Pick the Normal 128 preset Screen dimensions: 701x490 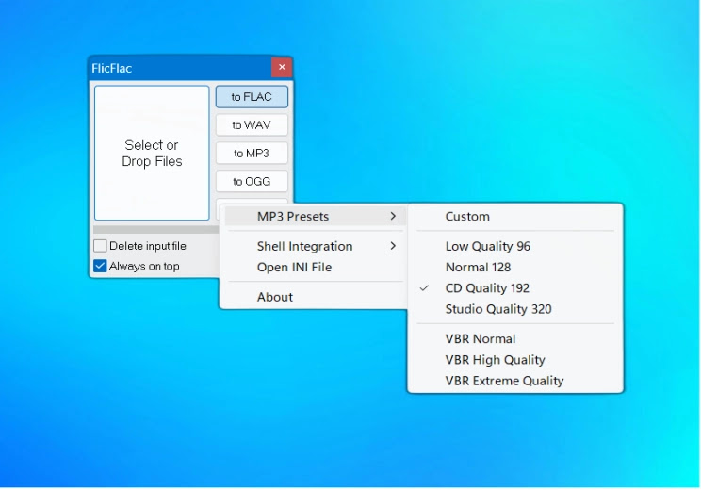(515, 267)
